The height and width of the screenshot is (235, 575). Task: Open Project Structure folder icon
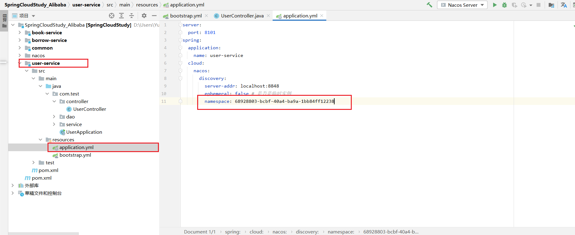click(551, 5)
